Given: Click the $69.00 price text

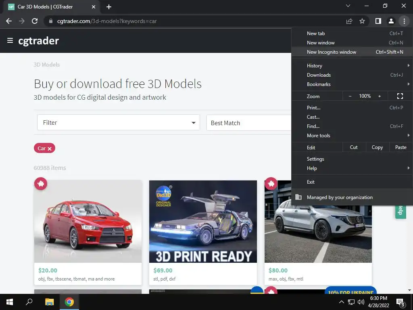Looking at the screenshot, I should coord(163,270).
